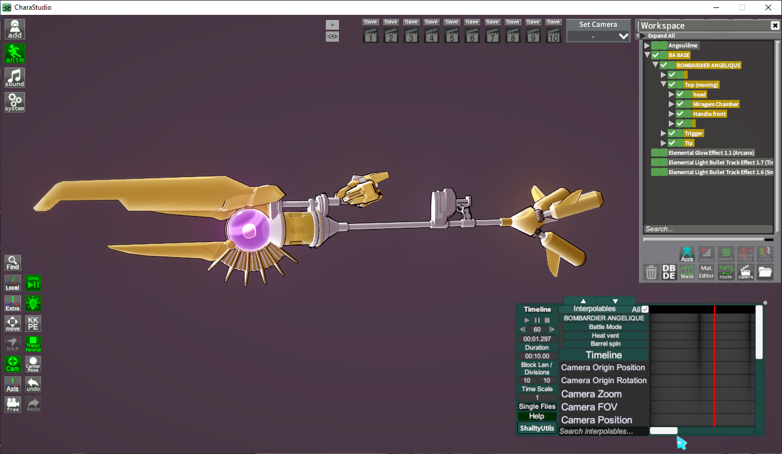Open the Extra axis options

[x=13, y=303]
